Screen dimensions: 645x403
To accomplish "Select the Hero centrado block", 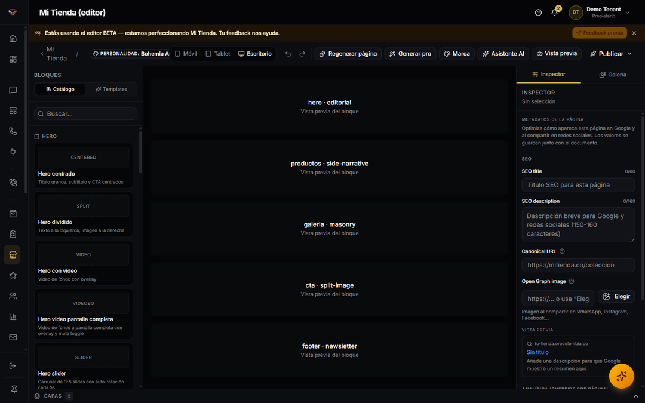I will [x=84, y=166].
